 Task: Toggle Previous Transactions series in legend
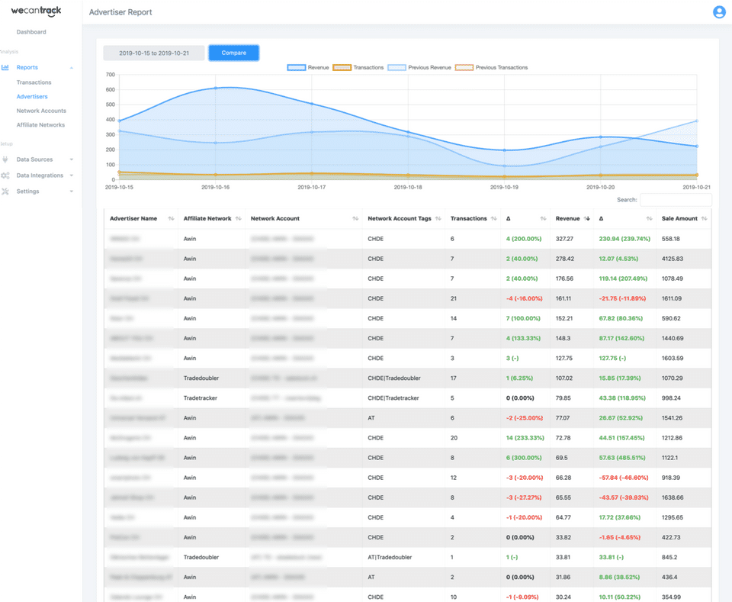[492, 68]
